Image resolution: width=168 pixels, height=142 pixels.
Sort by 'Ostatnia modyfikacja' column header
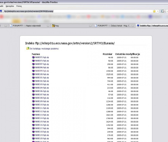coord(127,54)
